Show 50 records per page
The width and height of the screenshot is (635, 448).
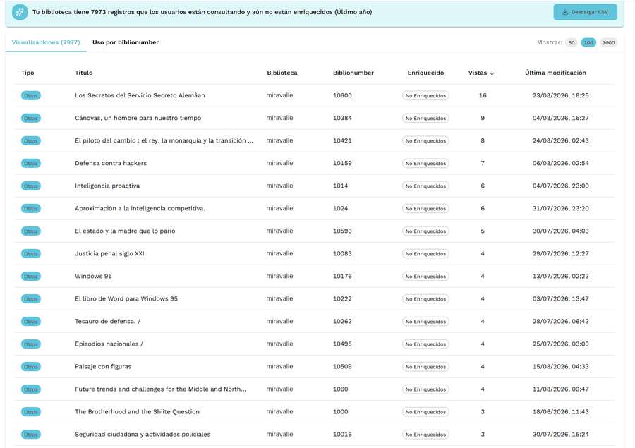click(571, 42)
